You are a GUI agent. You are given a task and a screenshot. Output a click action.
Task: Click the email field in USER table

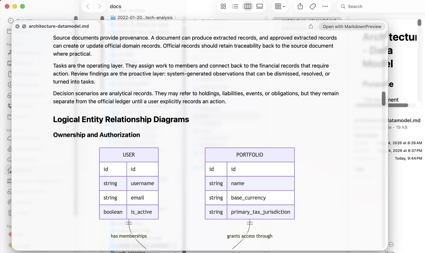point(142,198)
